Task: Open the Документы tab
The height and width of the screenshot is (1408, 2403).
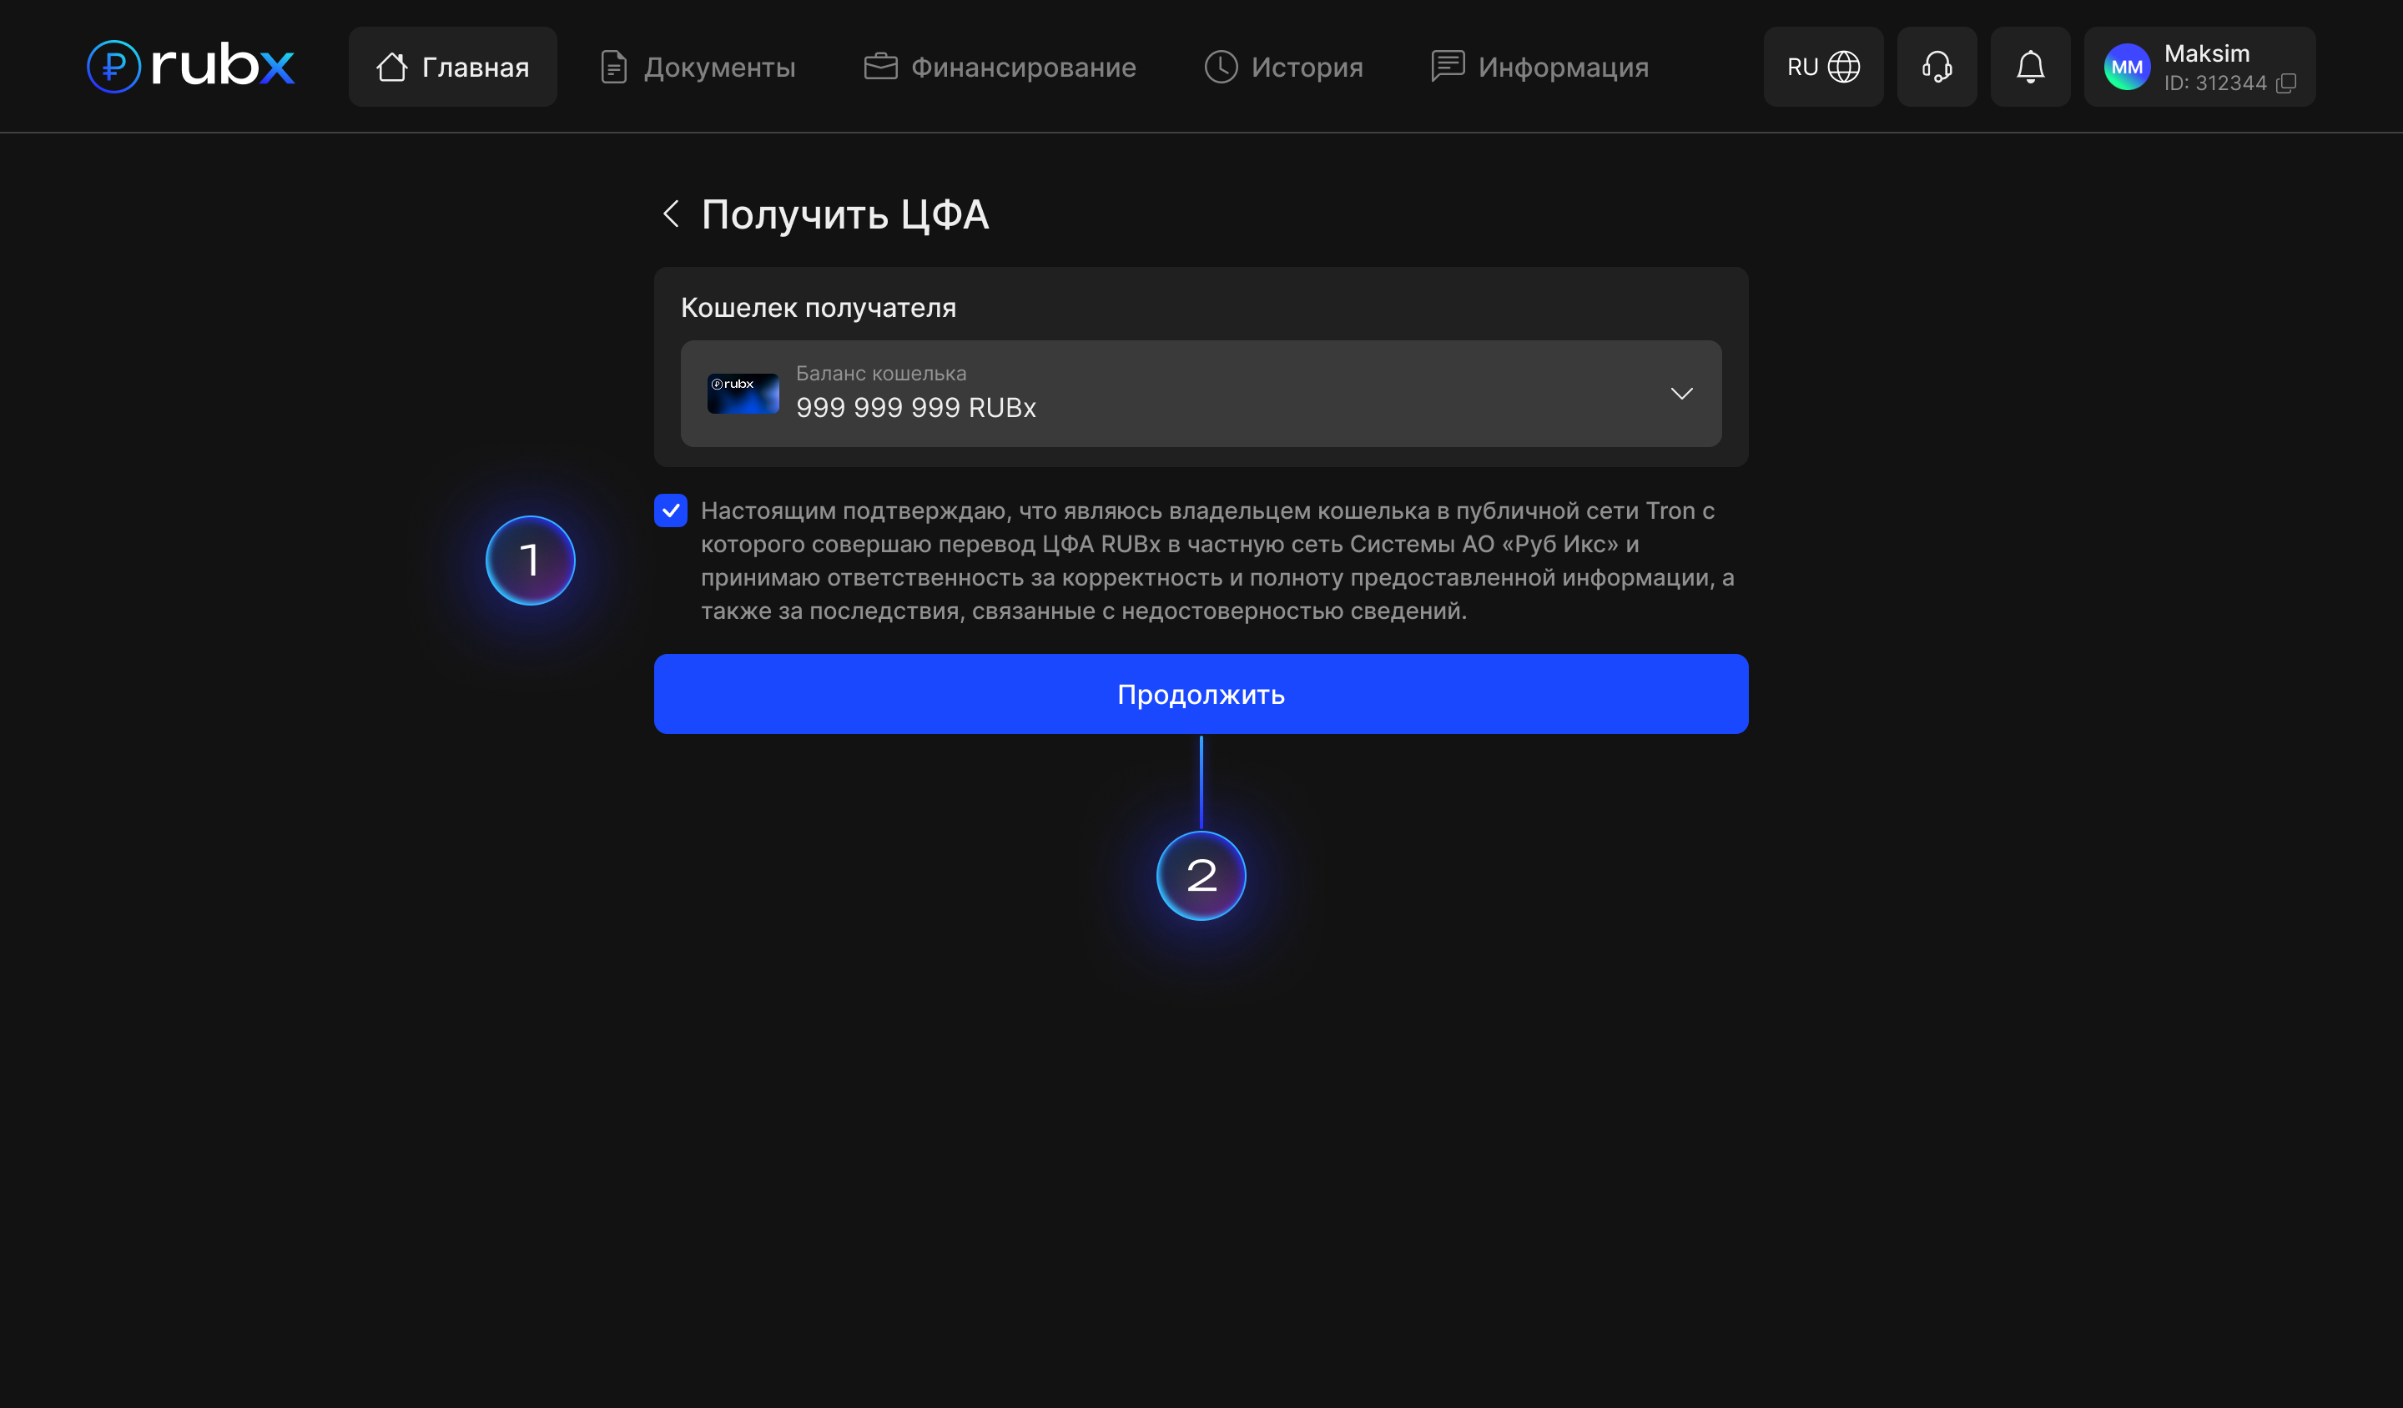Action: click(698, 67)
